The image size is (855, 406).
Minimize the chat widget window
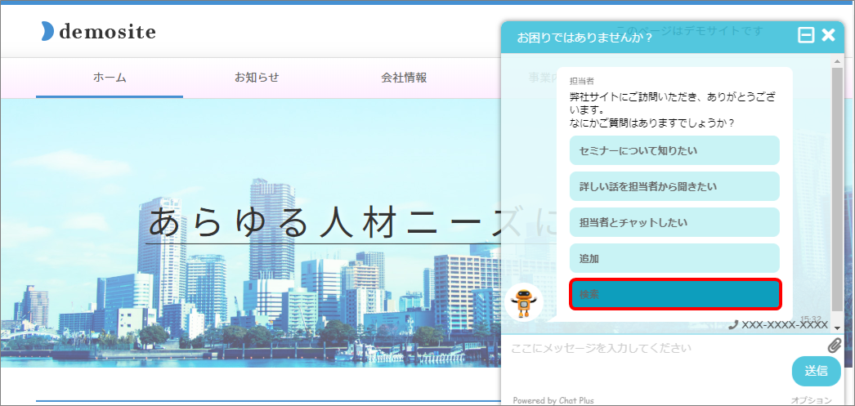click(x=806, y=35)
